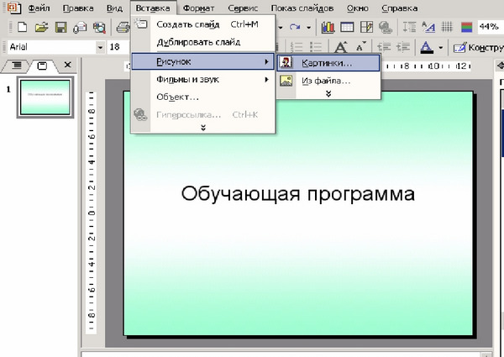504x357 pixels.
Task: Click the Конструктор design button
Action: coord(477,47)
